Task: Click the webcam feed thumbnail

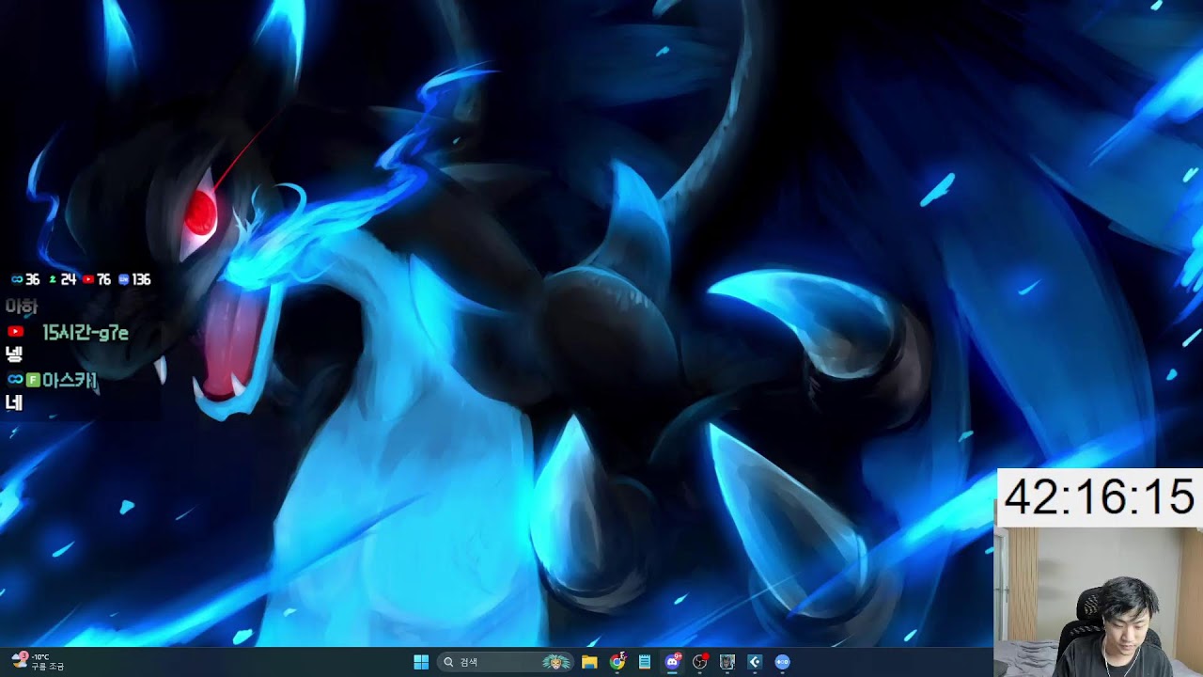Action: (x=1099, y=602)
